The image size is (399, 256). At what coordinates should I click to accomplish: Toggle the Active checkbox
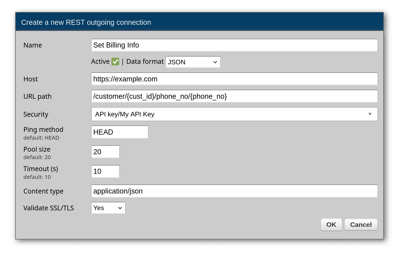pyautogui.click(x=115, y=62)
